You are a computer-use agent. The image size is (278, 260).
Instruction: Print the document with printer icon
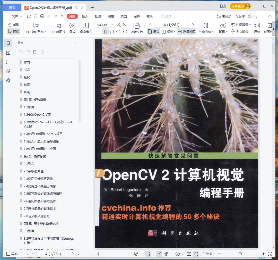pos(42,16)
